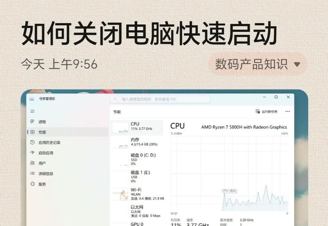Viewport: 328px width, 226px height.
Task: Click the Wi-Fi mini graph thumbnail
Action: pyautogui.click(x=120, y=195)
